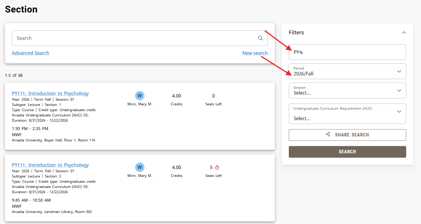Click the '5' seats left value
Image resolution: width=421 pixels, height=224 pixels.
(211, 168)
